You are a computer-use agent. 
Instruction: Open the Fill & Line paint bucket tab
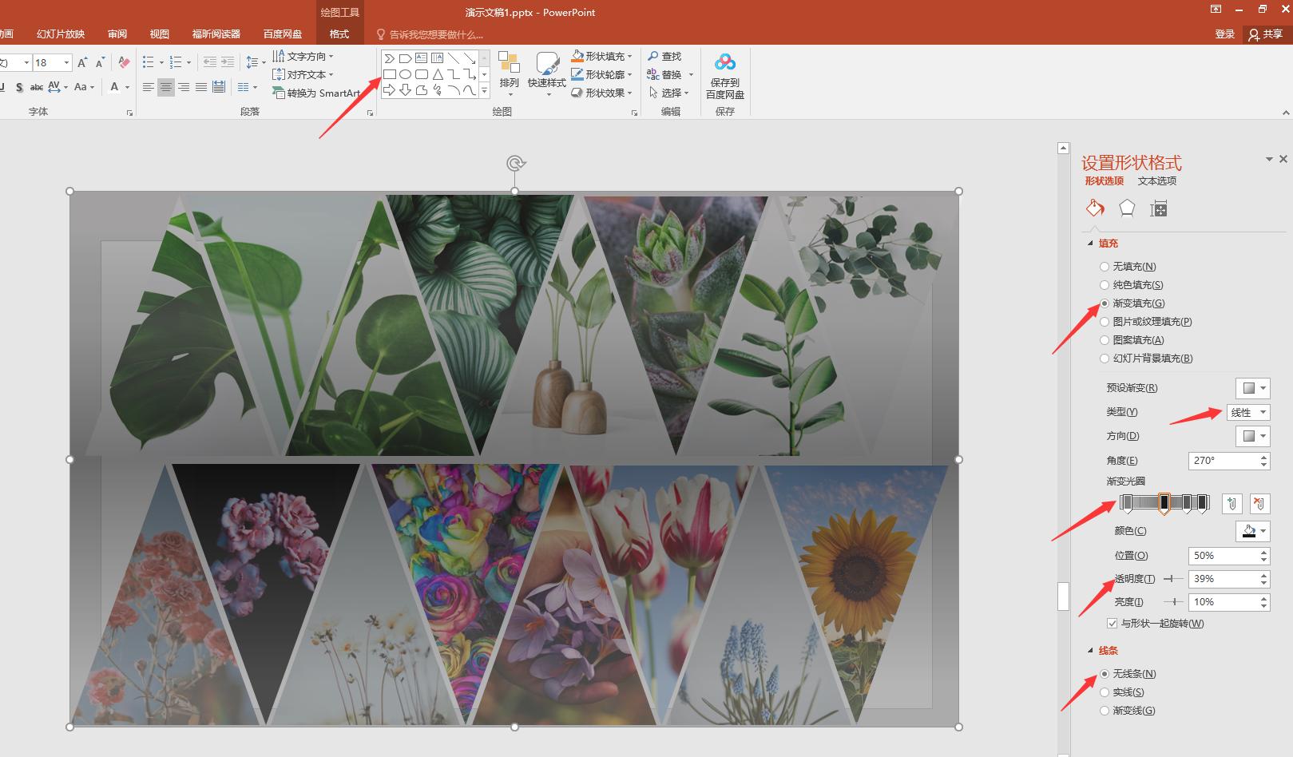1095,208
